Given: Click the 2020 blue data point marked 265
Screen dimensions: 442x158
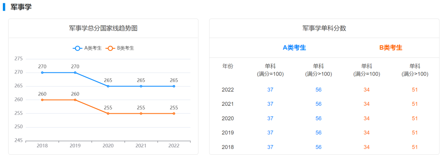Looking at the screenshot, I should point(108,86).
